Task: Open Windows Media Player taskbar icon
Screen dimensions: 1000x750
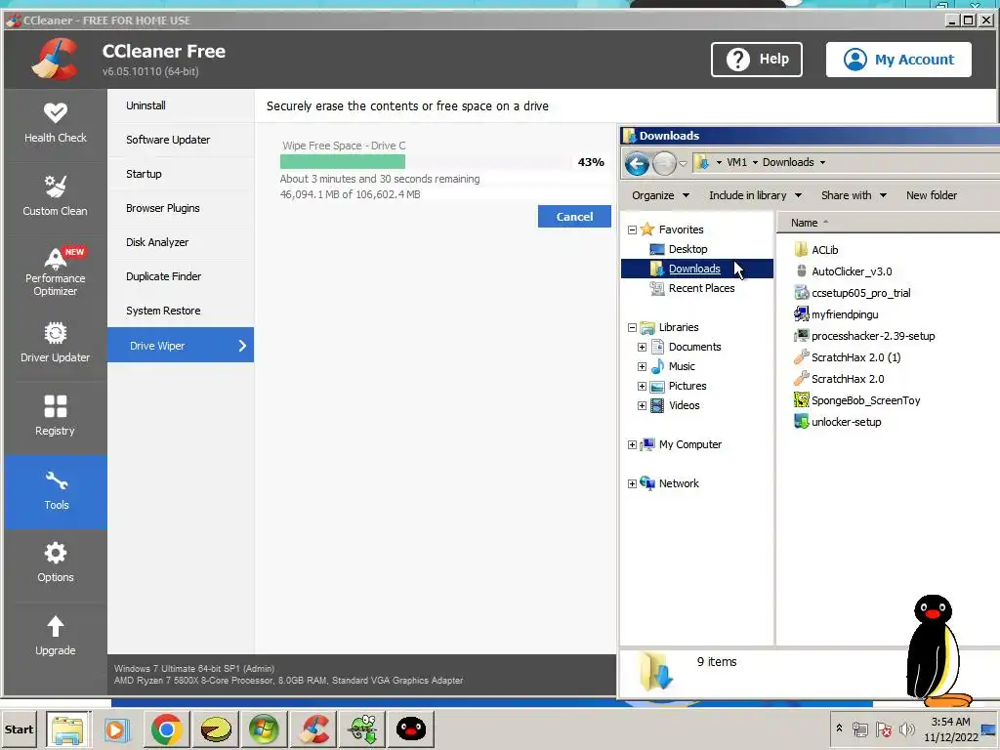Action: (x=117, y=729)
